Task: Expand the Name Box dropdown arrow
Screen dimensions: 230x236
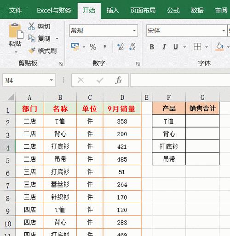Action: [51, 80]
